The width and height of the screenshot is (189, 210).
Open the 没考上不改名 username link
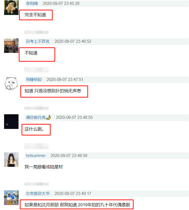pyautogui.click(x=38, y=41)
